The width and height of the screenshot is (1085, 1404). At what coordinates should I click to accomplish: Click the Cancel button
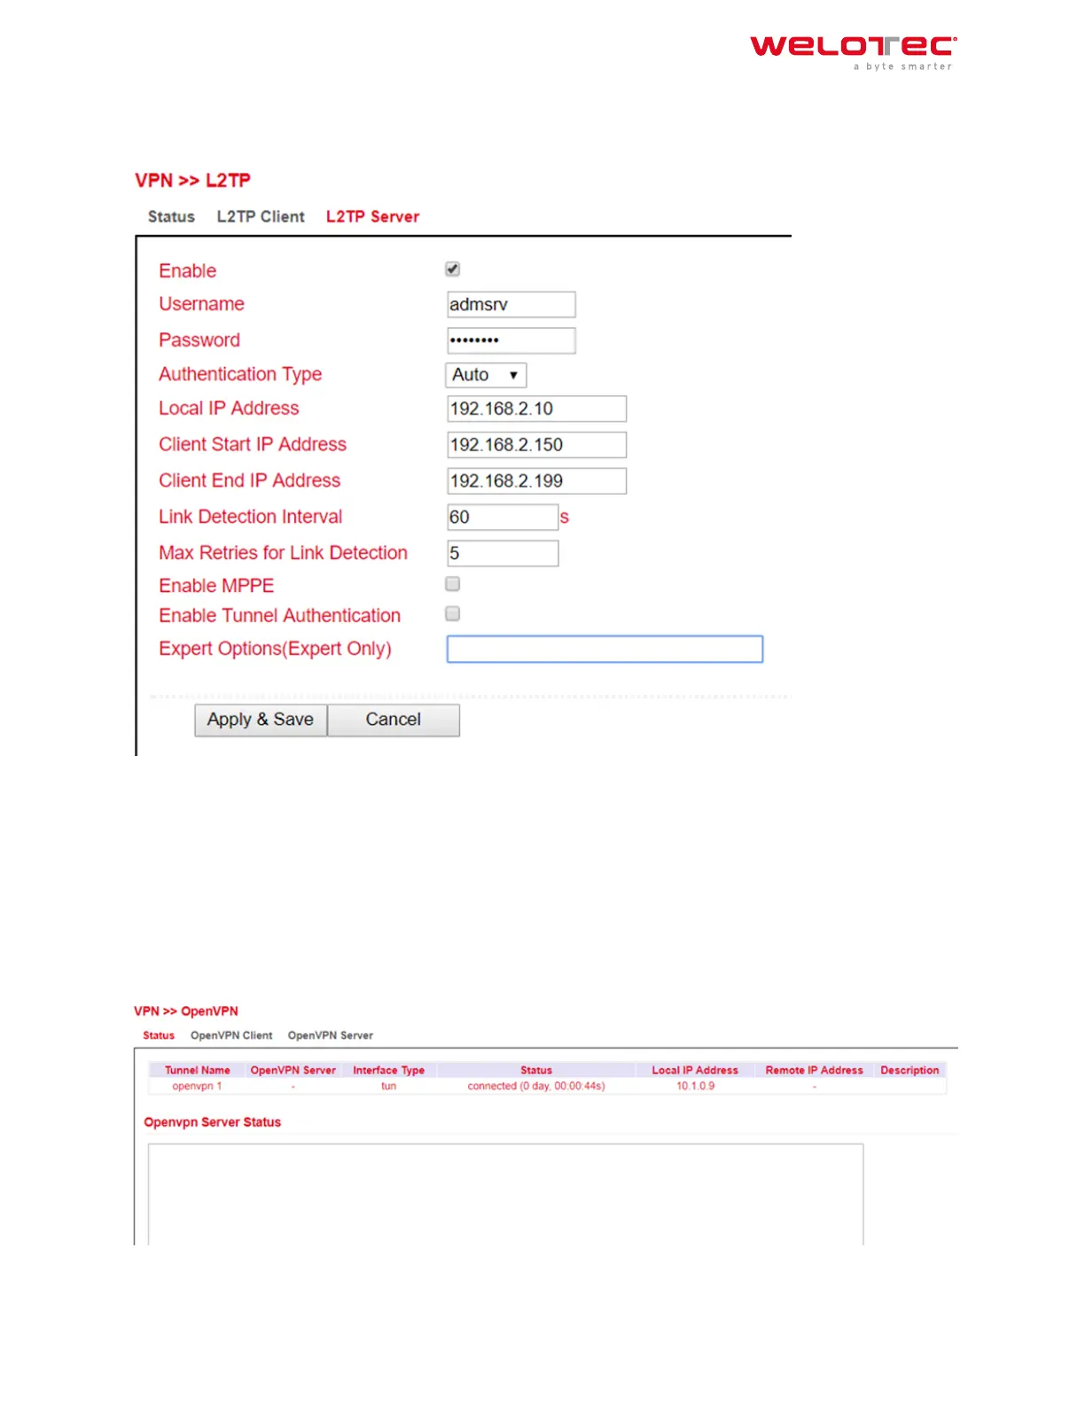click(394, 720)
